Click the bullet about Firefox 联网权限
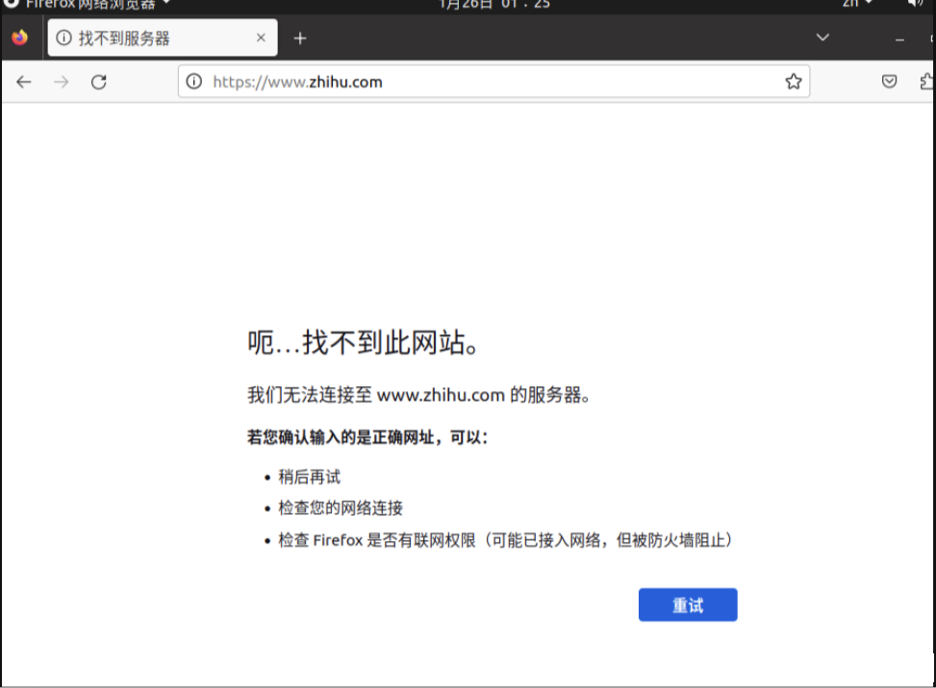Image resolution: width=936 pixels, height=688 pixels. (x=505, y=540)
